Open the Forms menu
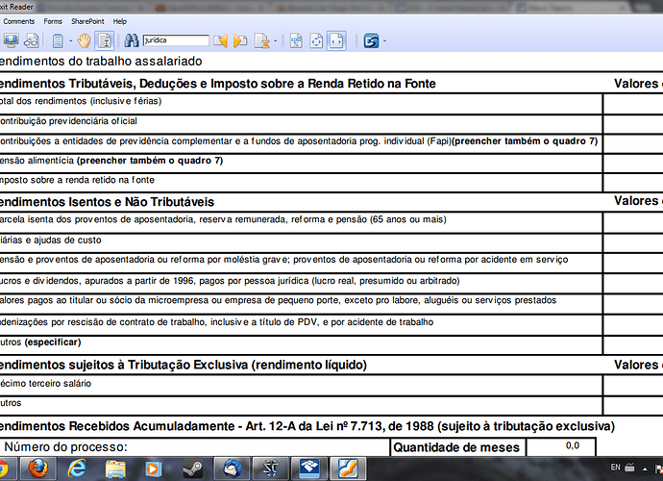The width and height of the screenshot is (663, 481). (53, 21)
